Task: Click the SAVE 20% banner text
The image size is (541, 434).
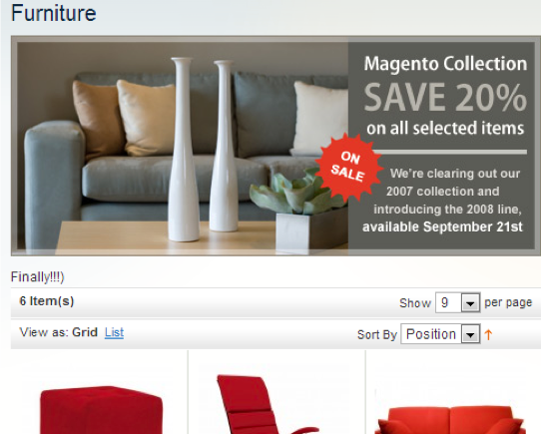Action: coord(445,98)
